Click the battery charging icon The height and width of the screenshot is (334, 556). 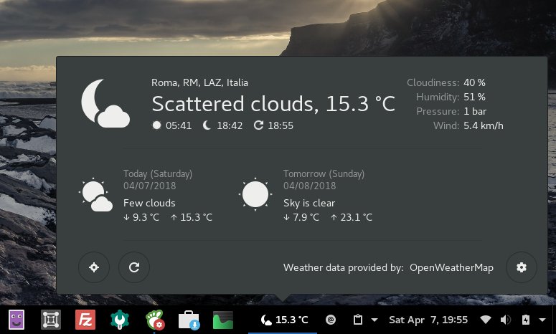click(525, 320)
